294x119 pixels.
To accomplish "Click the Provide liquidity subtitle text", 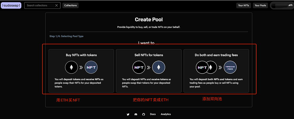I will click(x=149, y=27).
